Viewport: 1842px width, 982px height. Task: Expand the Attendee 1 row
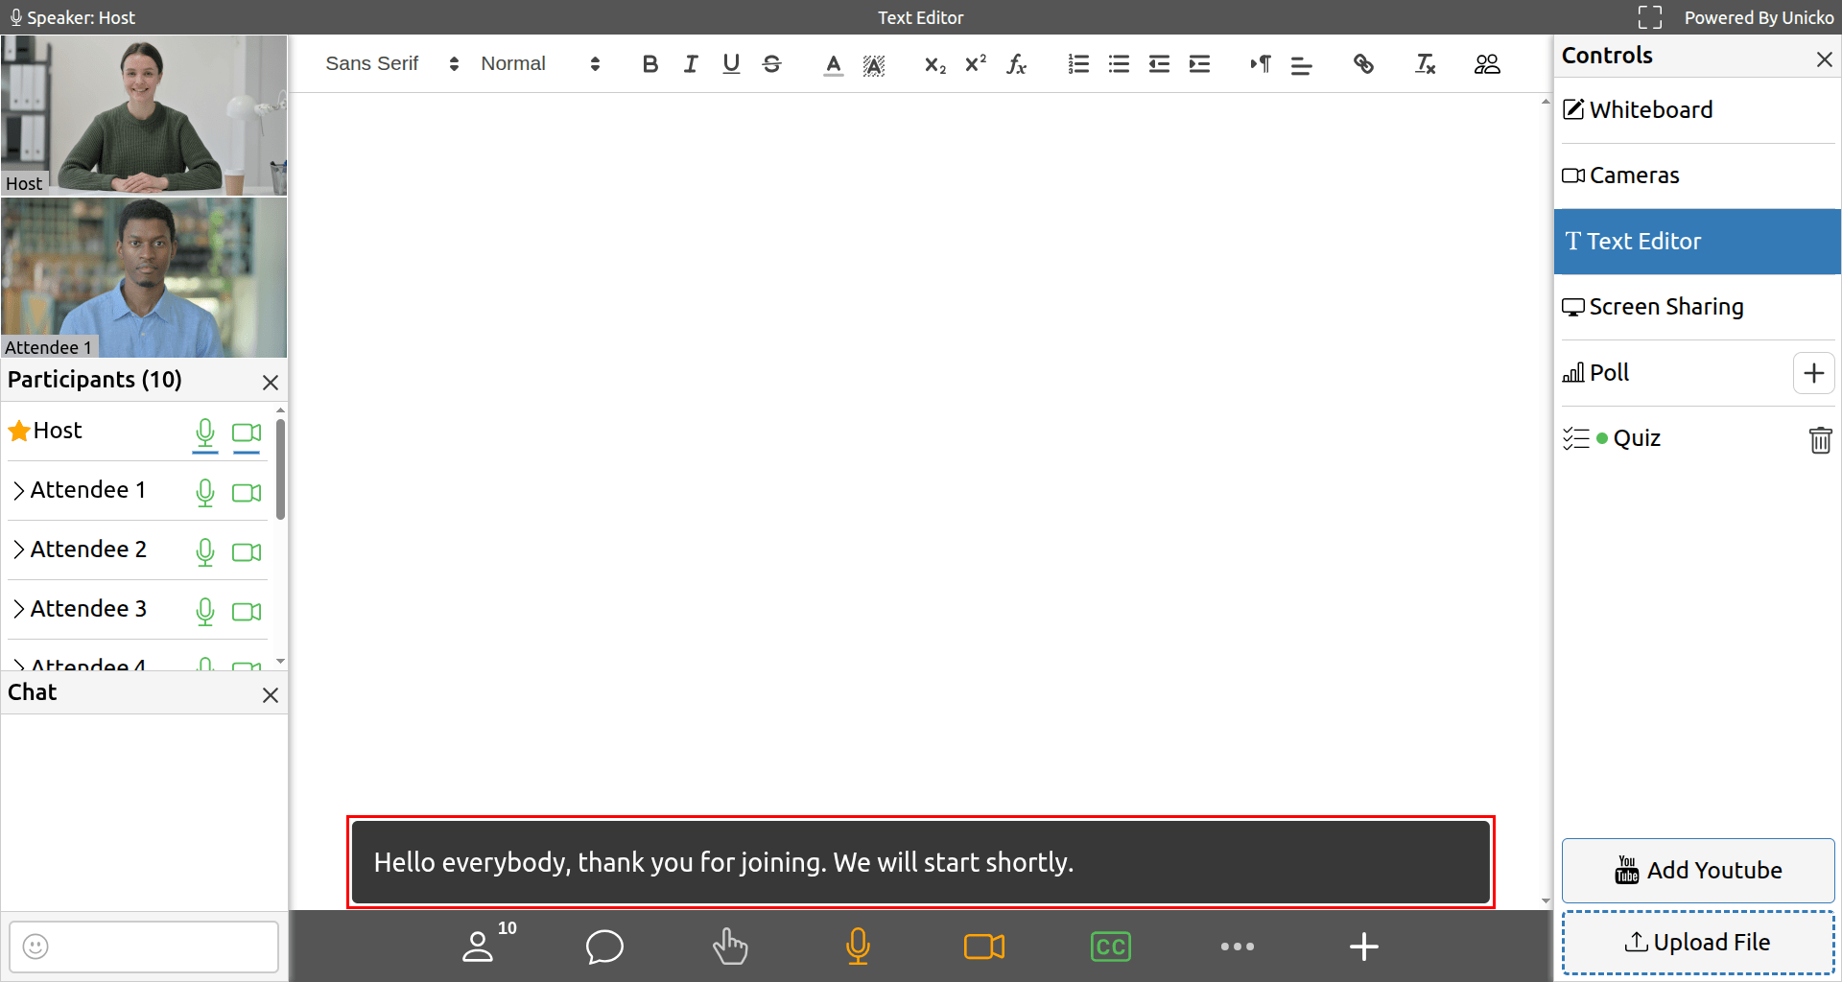(18, 491)
